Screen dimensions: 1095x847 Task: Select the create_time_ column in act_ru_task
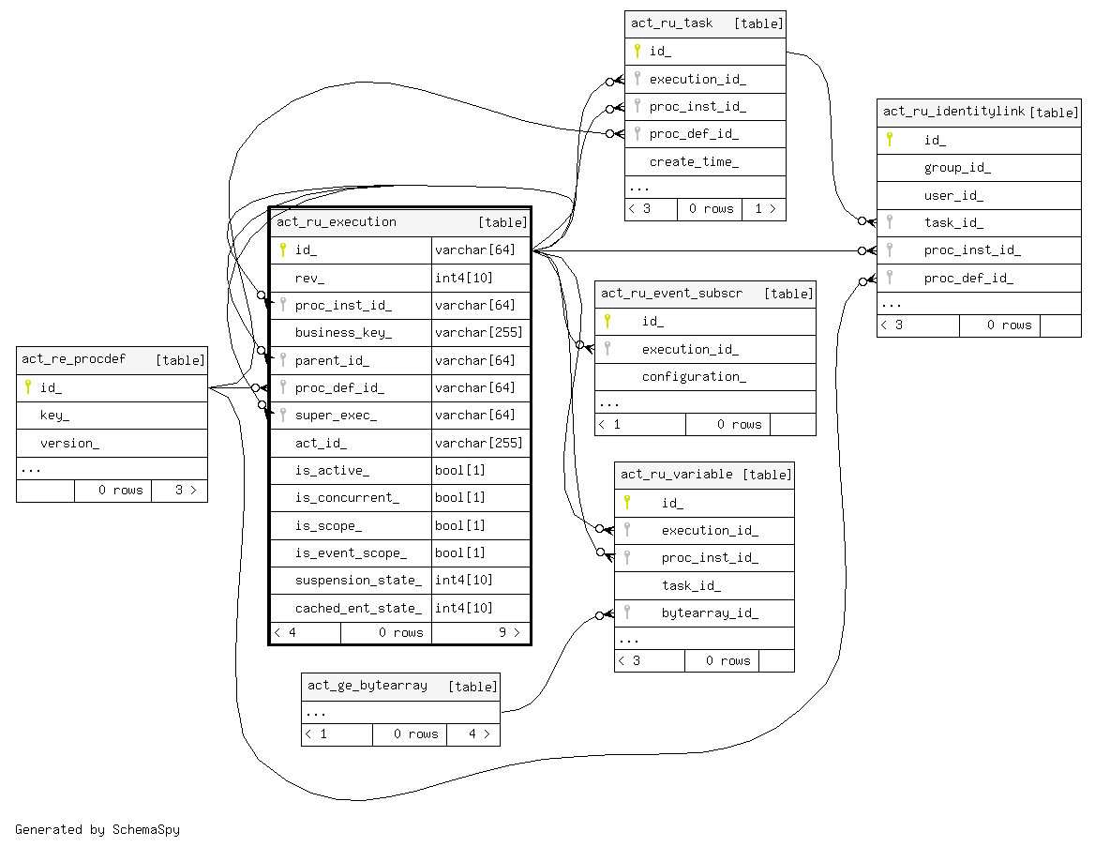point(694,161)
